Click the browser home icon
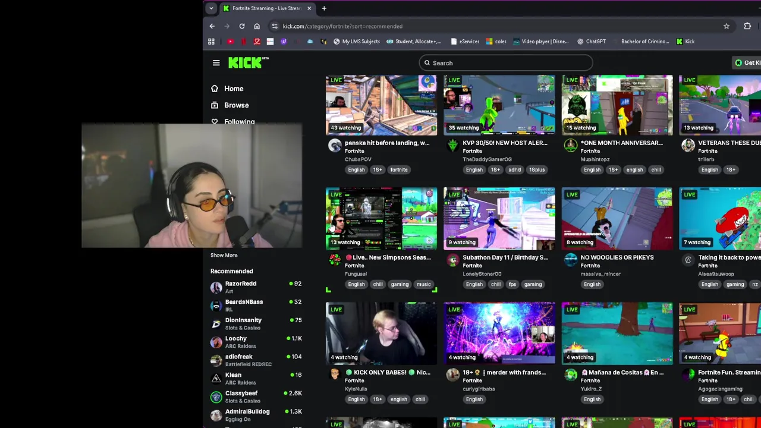Image resolution: width=761 pixels, height=428 pixels. click(x=257, y=26)
